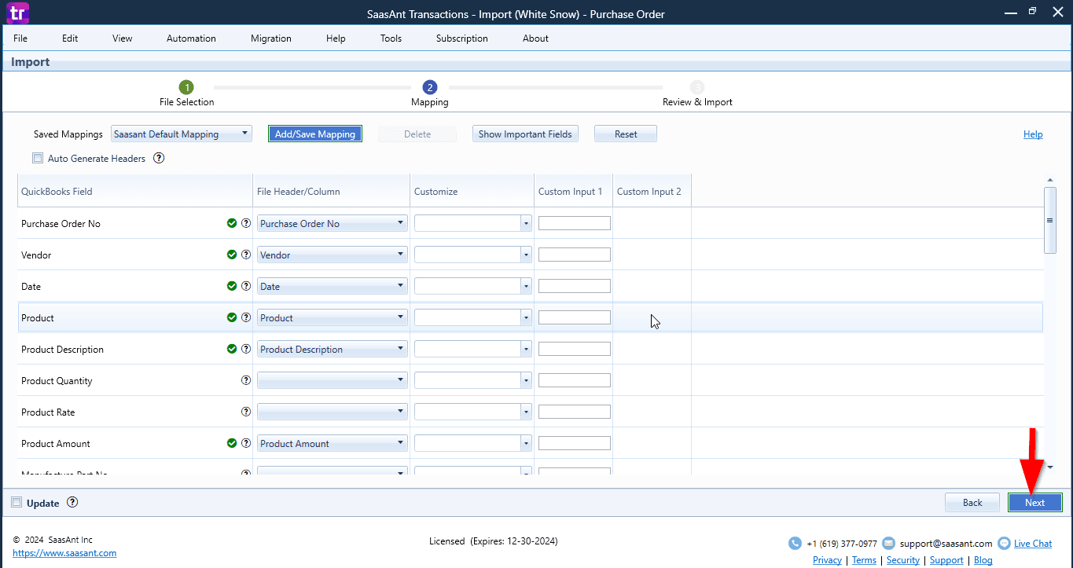Image resolution: width=1073 pixels, height=568 pixels.
Task: Click the Next button
Action: click(x=1035, y=503)
